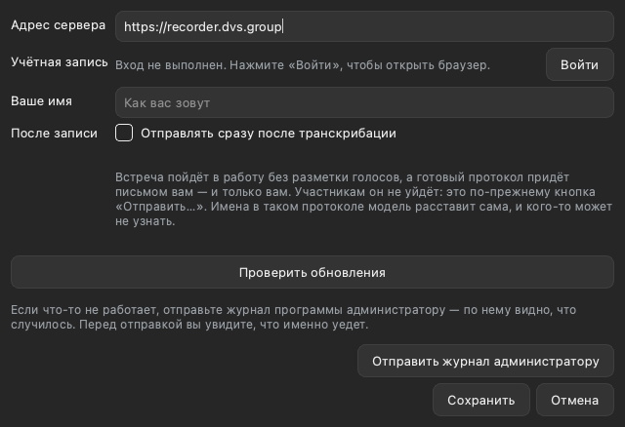Image resolution: width=625 pixels, height=427 pixels.
Task: Click the «Отправлять сразу после транскрибации» checkbox label
Action: (x=269, y=134)
